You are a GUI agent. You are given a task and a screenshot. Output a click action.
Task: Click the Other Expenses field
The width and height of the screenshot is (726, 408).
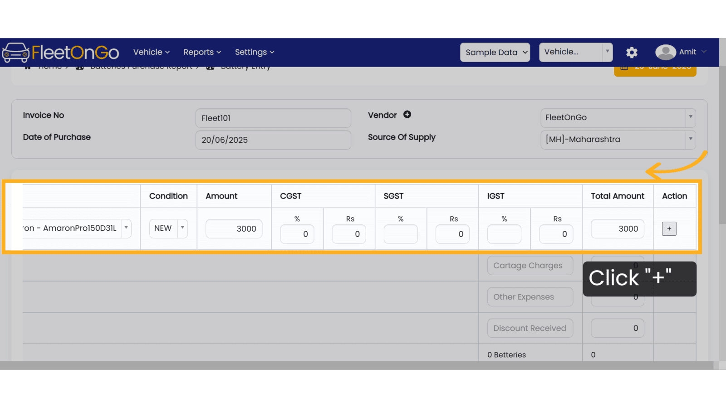(530, 297)
